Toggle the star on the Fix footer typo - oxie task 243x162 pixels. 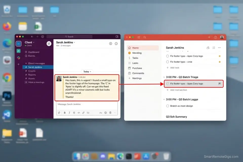click(x=220, y=62)
